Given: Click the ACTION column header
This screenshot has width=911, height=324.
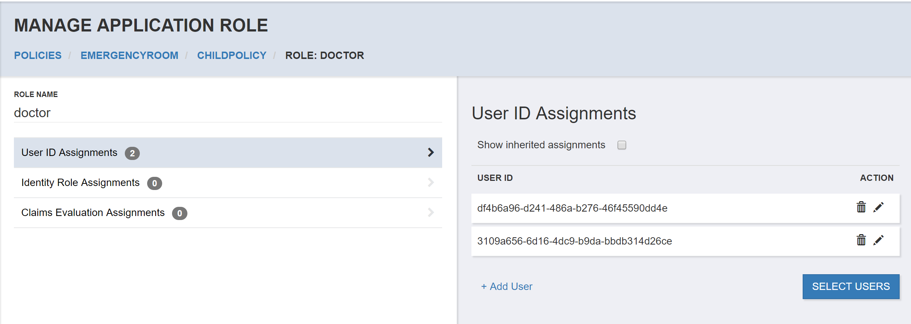Looking at the screenshot, I should point(877,178).
